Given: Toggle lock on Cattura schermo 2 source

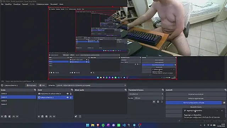Looking at the screenshot, I should click(71, 97).
